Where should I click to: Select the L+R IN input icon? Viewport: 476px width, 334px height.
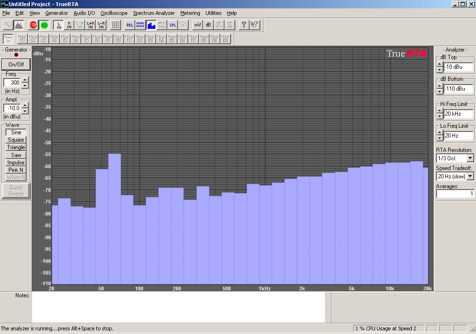point(91,25)
